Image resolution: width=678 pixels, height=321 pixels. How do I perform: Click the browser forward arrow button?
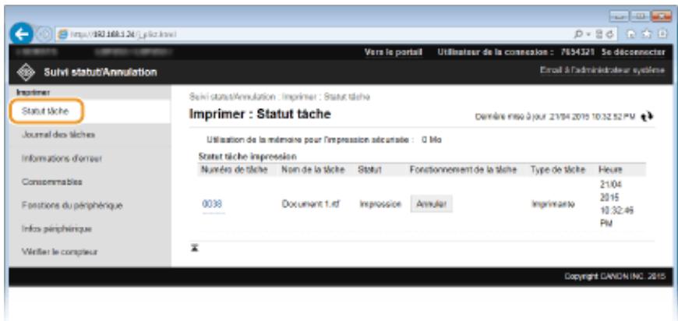(x=43, y=34)
